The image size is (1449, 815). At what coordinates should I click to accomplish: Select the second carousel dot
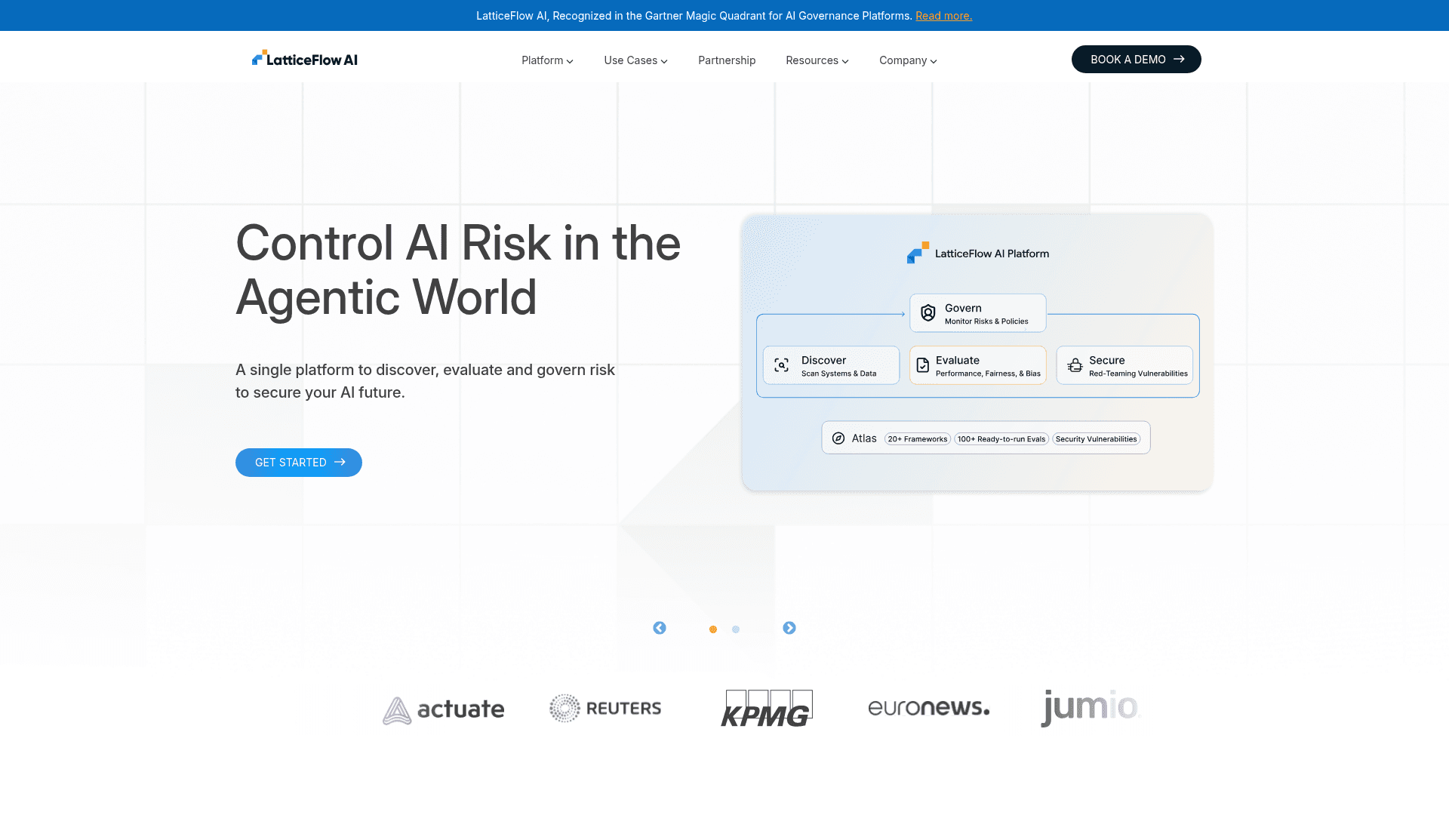(x=736, y=629)
